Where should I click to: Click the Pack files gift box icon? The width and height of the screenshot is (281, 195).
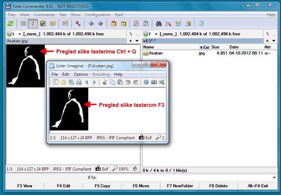pyautogui.click(x=114, y=24)
